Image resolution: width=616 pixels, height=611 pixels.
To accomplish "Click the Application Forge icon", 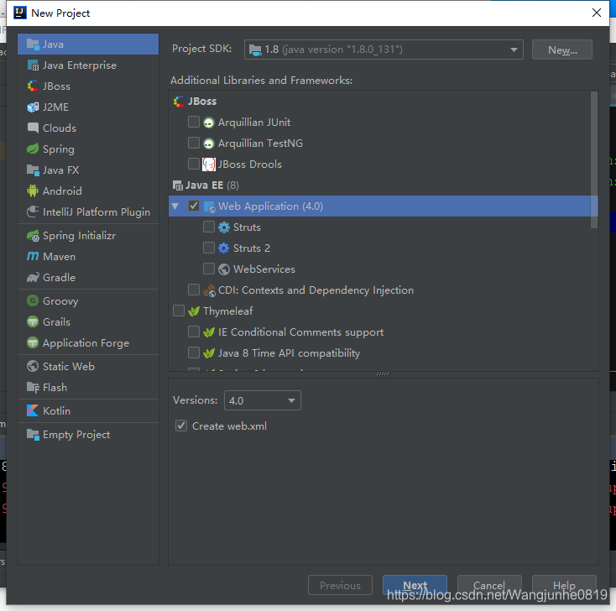I will click(x=33, y=342).
